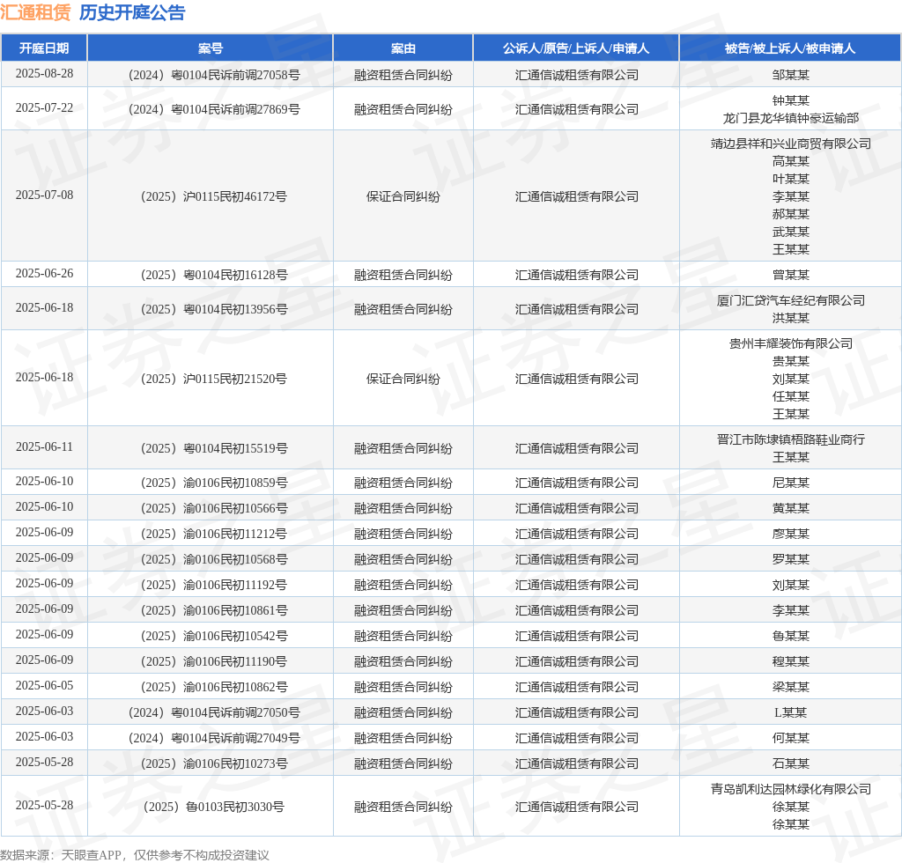
Task: Click defendant 何某某
Action: tap(791, 738)
